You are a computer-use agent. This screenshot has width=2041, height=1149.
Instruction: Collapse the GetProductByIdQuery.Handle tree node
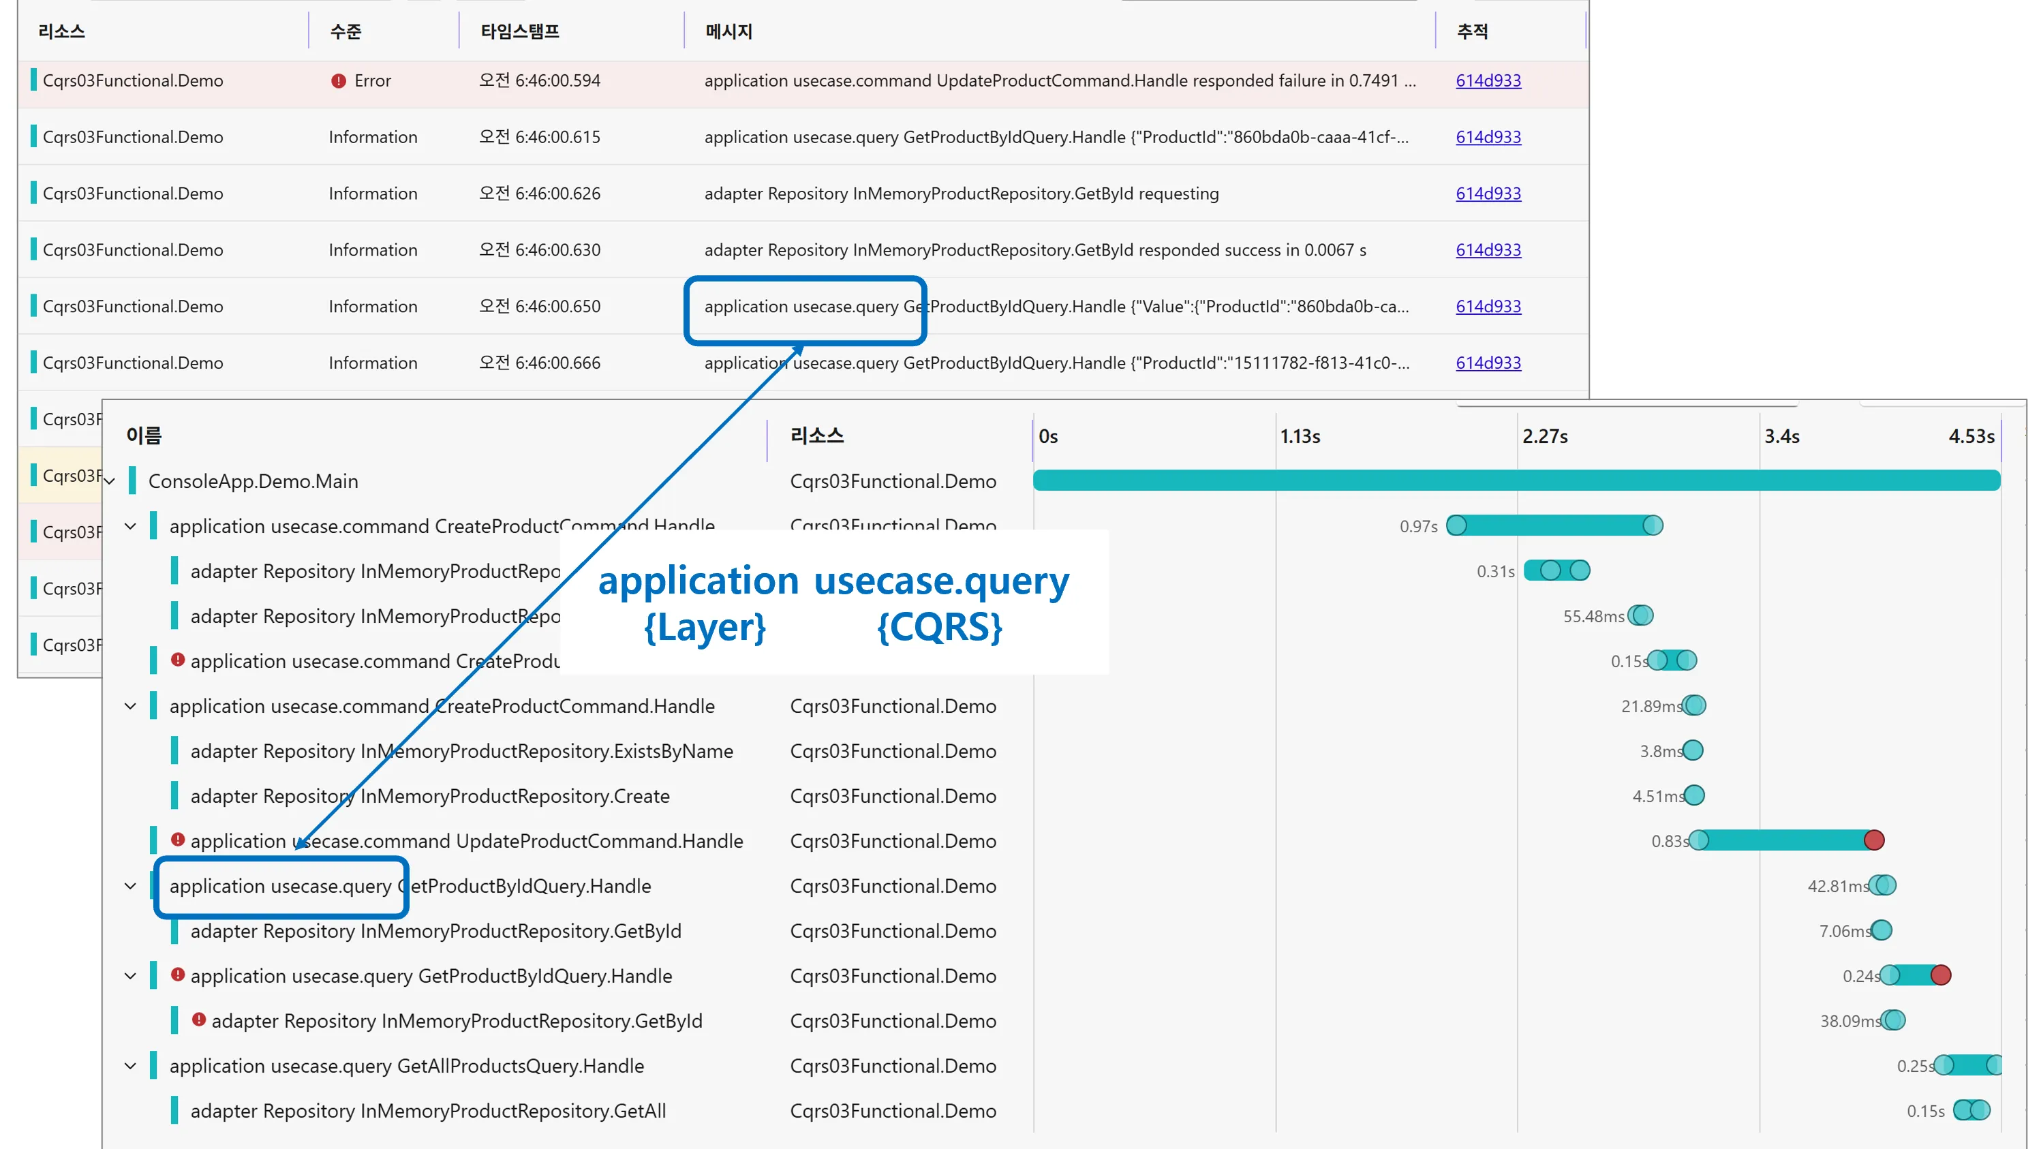[130, 886]
